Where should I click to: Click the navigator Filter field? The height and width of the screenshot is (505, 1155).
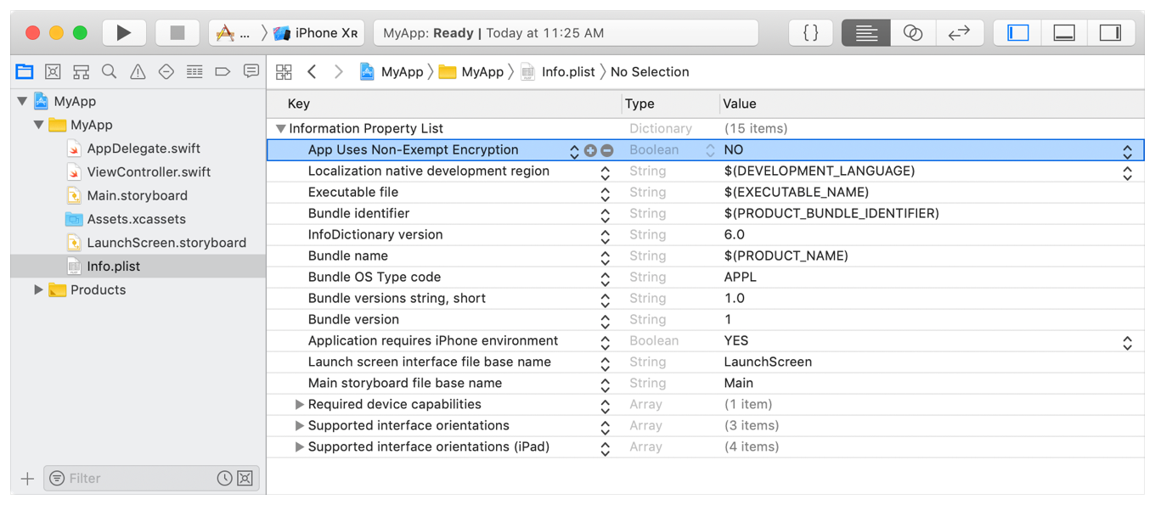tap(136, 479)
